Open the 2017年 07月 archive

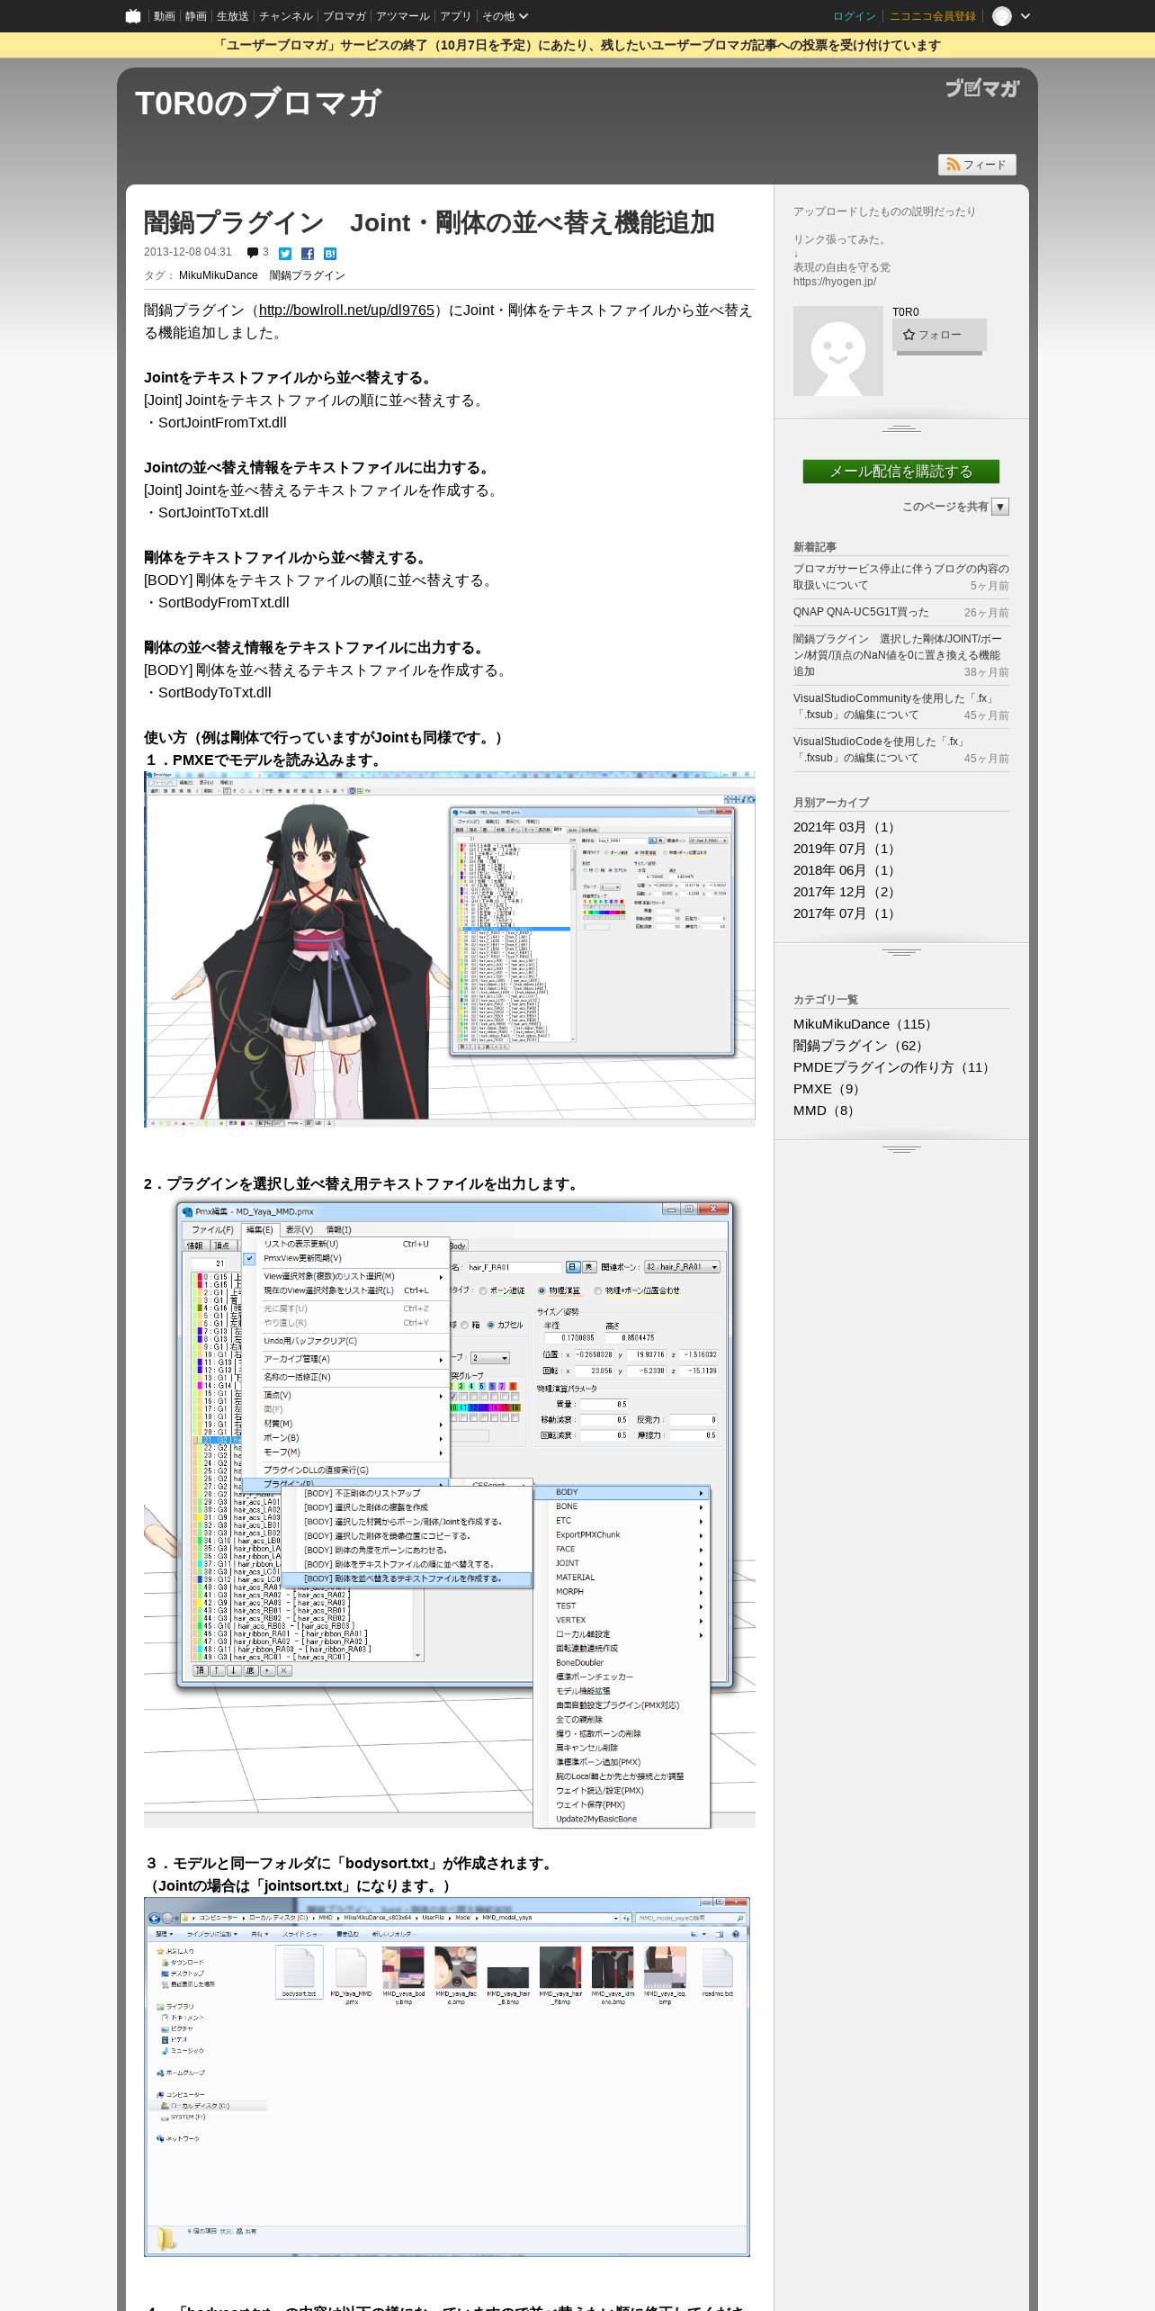click(846, 913)
